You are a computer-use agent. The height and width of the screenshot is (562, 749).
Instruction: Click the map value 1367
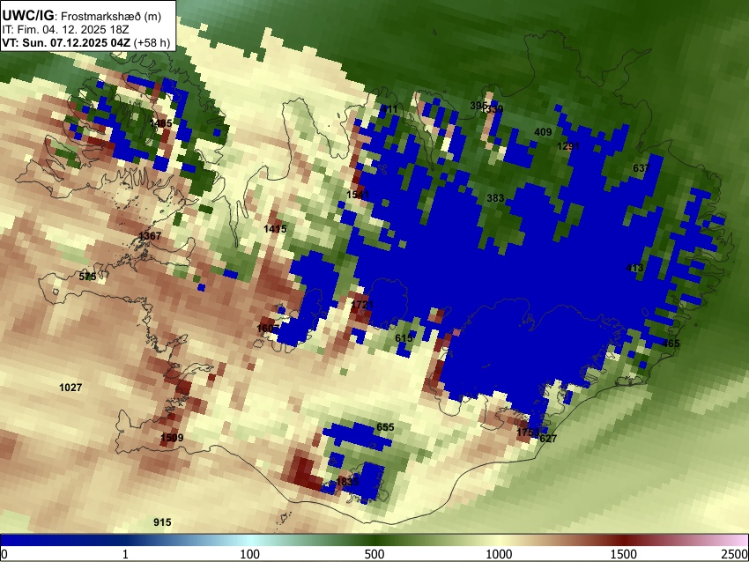click(x=150, y=236)
